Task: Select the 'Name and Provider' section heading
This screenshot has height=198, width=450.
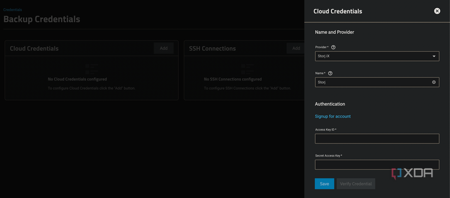Action: 334,32
